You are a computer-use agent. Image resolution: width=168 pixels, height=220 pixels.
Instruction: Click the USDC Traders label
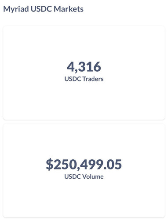coord(84,79)
